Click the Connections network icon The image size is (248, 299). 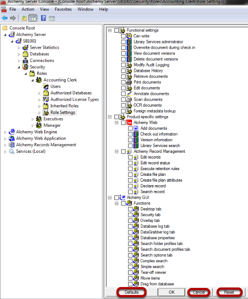coord(25,61)
